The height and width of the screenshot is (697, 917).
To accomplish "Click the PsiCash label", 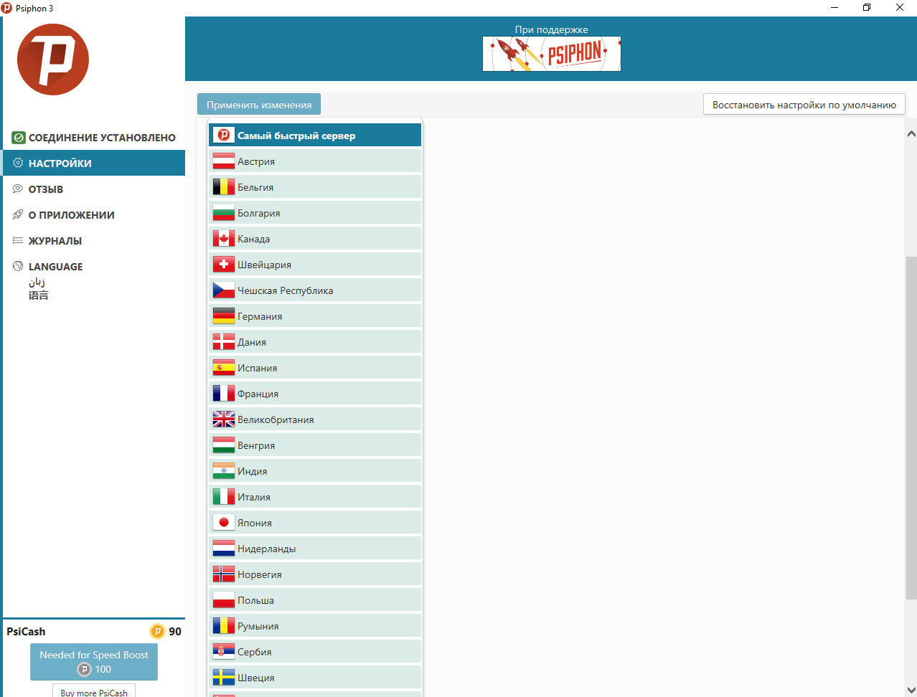I will click(x=26, y=632).
